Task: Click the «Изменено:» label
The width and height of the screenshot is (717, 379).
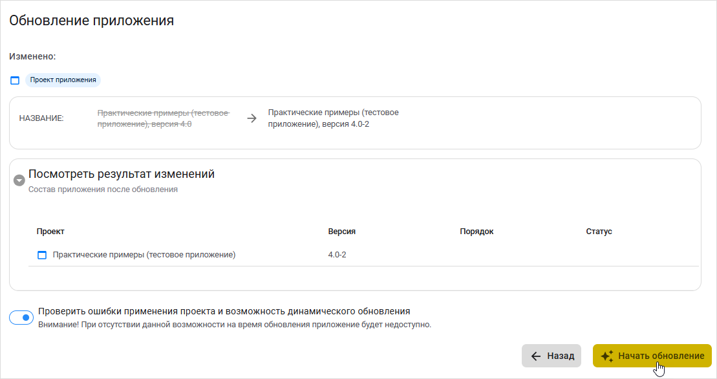Action: coord(32,57)
